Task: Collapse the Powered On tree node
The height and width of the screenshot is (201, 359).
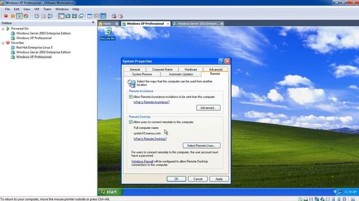Action: pos(3,28)
